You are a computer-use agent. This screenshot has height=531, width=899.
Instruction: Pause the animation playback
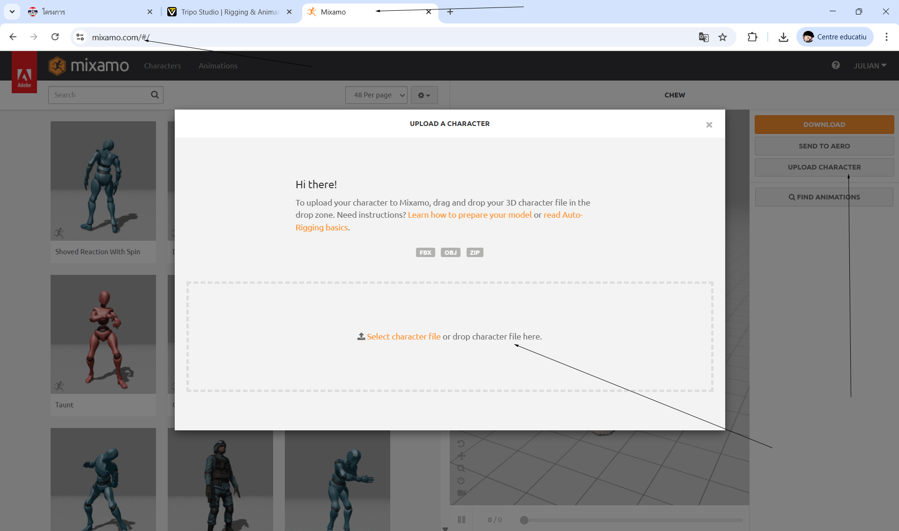pos(461,520)
